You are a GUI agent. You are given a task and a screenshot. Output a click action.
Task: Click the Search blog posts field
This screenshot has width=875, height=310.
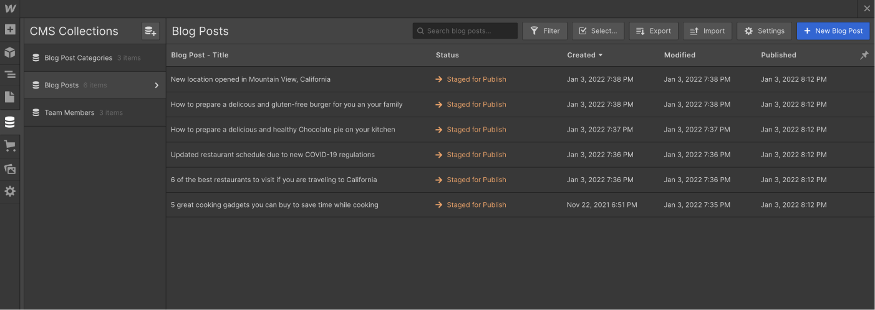point(469,31)
